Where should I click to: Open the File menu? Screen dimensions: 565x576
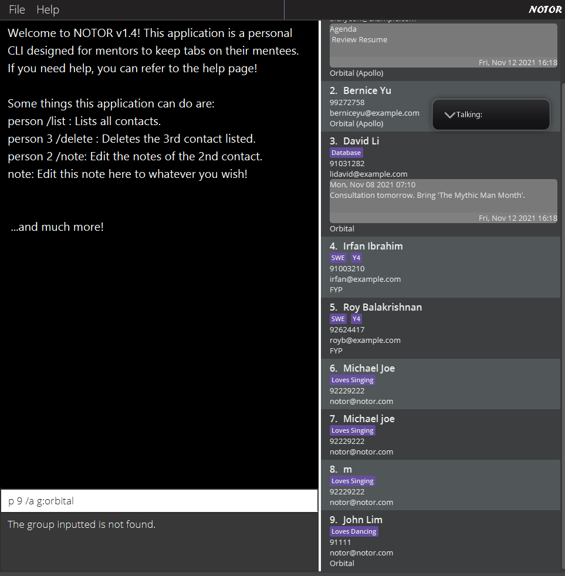click(17, 9)
